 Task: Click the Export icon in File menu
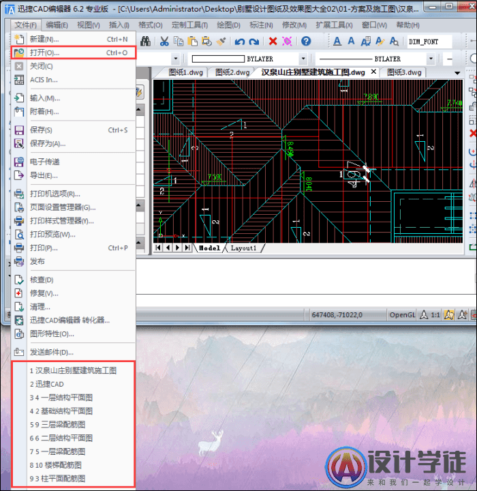[x=19, y=175]
